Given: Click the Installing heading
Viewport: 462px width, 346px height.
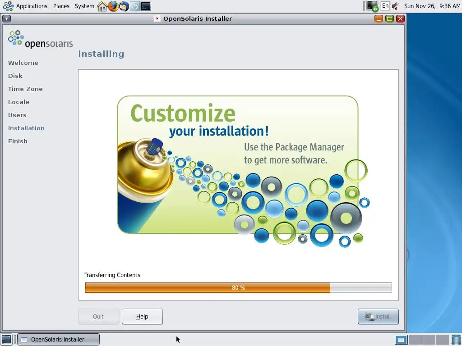Looking at the screenshot, I should pyautogui.click(x=101, y=54).
